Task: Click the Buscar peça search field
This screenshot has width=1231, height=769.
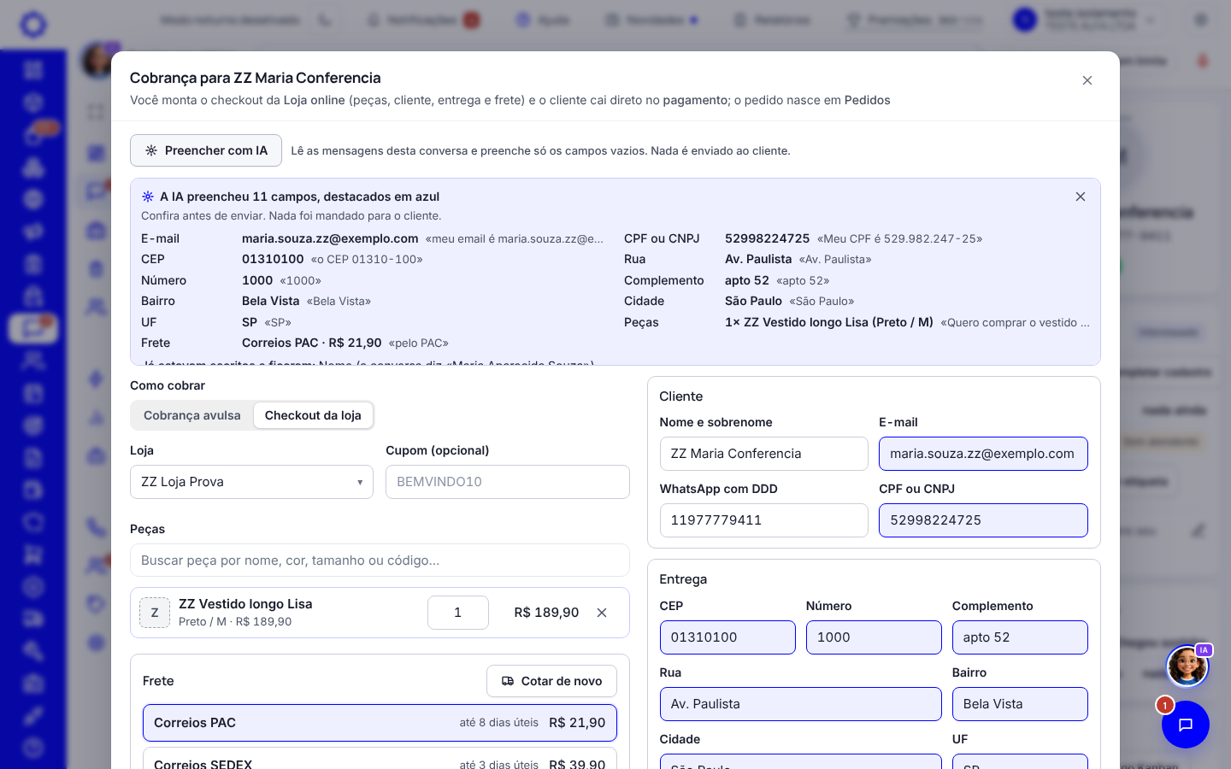Action: pos(380,561)
